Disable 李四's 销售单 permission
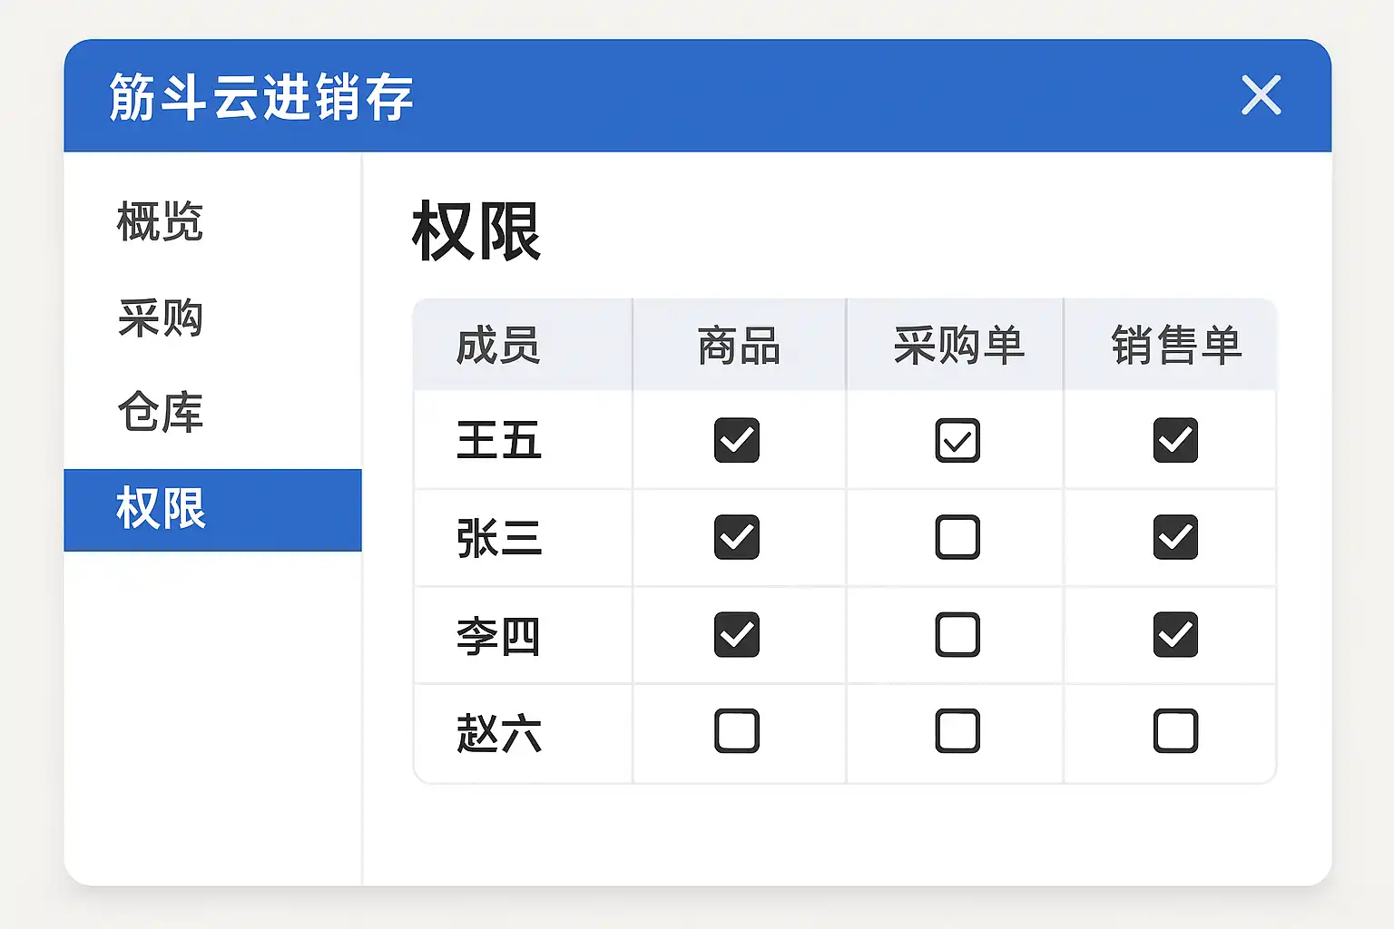The image size is (1394, 929). (x=1175, y=634)
